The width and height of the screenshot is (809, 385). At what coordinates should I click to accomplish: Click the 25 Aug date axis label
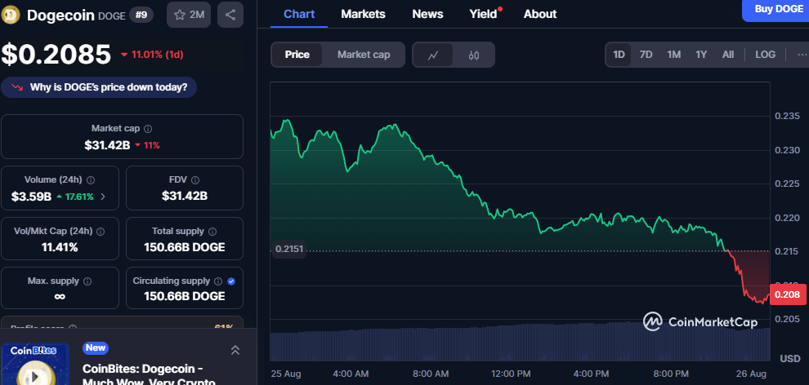click(x=286, y=373)
